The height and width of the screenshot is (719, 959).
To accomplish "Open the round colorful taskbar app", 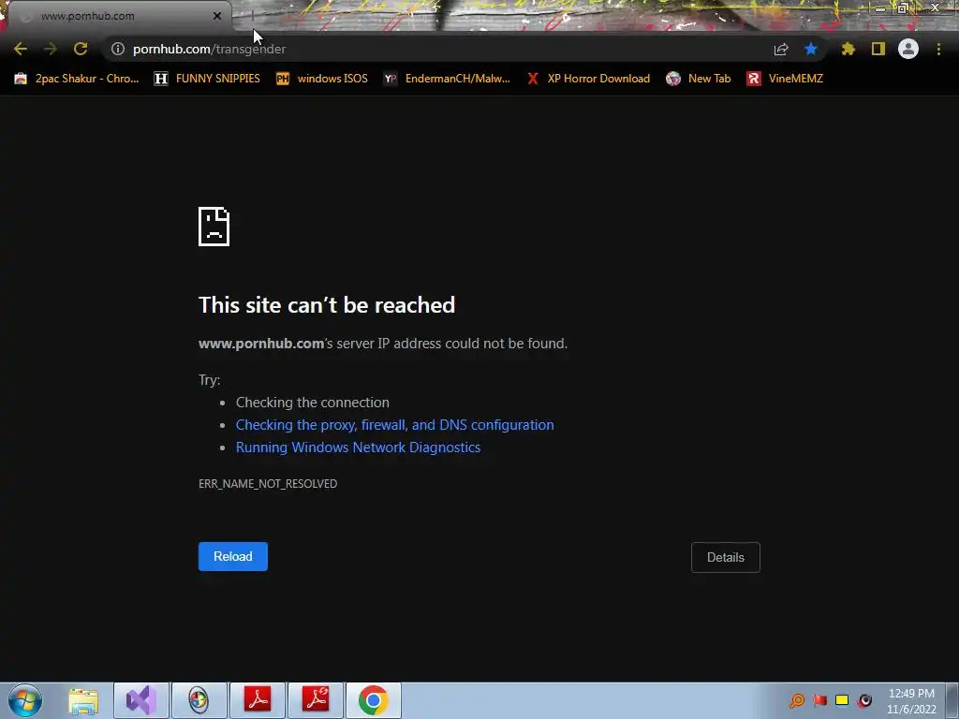I will pyautogui.click(x=199, y=700).
